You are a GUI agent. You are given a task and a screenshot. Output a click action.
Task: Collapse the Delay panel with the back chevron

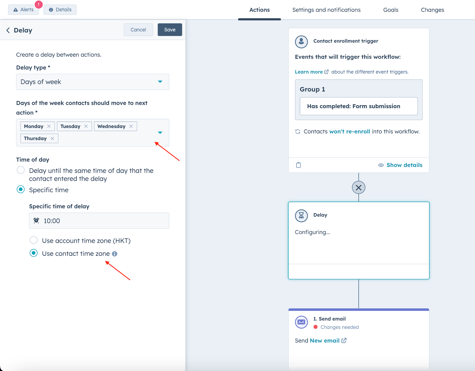pyautogui.click(x=8, y=30)
